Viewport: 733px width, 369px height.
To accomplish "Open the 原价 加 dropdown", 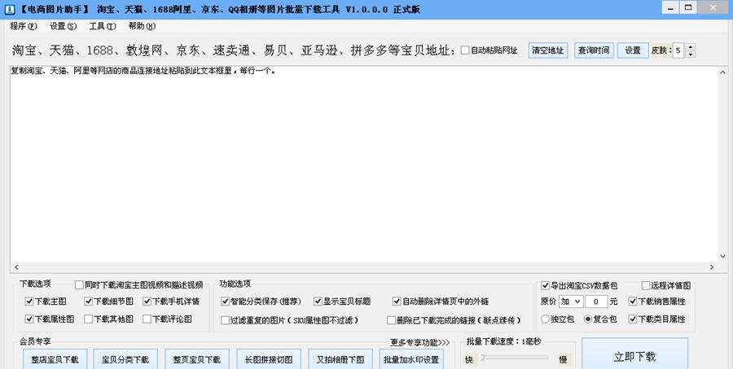I will click(x=571, y=302).
